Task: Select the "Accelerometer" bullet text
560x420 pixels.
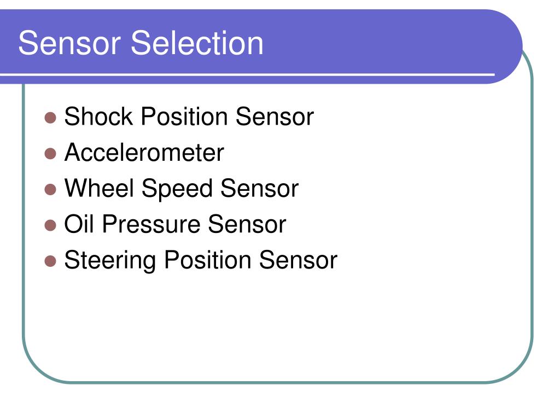Action: [x=144, y=153]
